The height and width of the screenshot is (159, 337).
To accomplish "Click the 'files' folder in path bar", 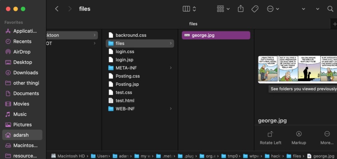I will coord(294,156).
